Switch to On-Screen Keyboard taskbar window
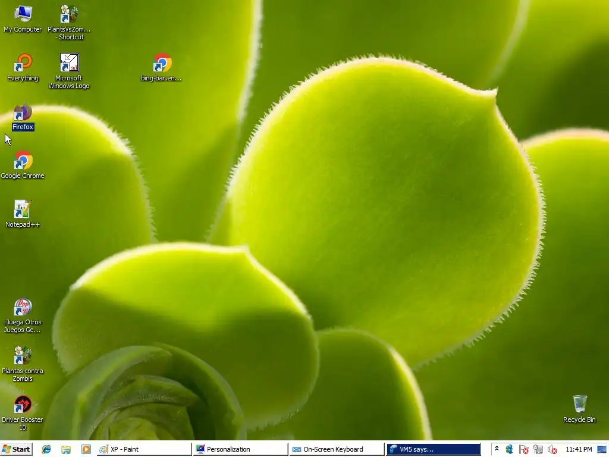This screenshot has width=609, height=457. point(337,449)
